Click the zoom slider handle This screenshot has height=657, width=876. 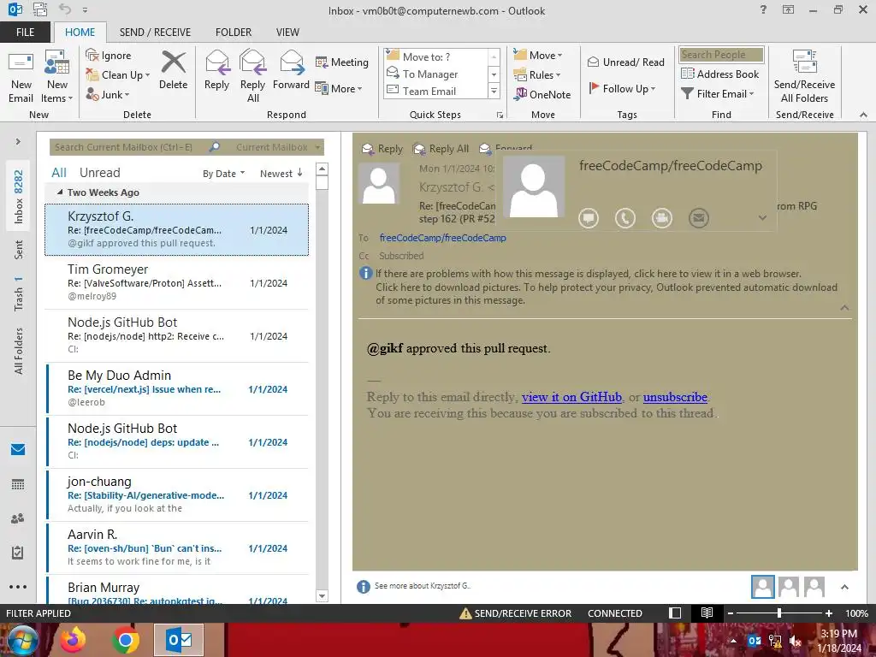coord(778,613)
